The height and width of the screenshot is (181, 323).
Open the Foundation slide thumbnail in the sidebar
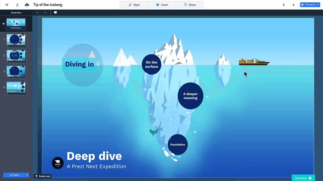pos(16,71)
